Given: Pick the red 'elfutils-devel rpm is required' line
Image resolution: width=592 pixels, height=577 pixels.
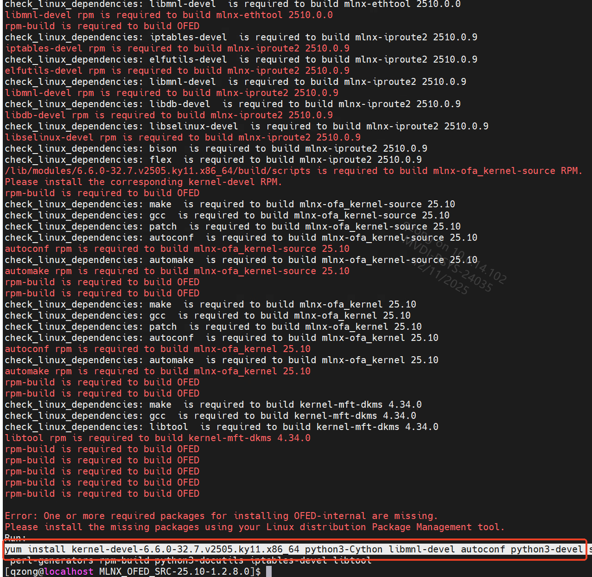Looking at the screenshot, I should [177, 71].
